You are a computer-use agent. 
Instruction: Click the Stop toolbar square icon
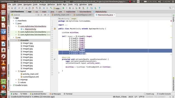tap(80, 8)
